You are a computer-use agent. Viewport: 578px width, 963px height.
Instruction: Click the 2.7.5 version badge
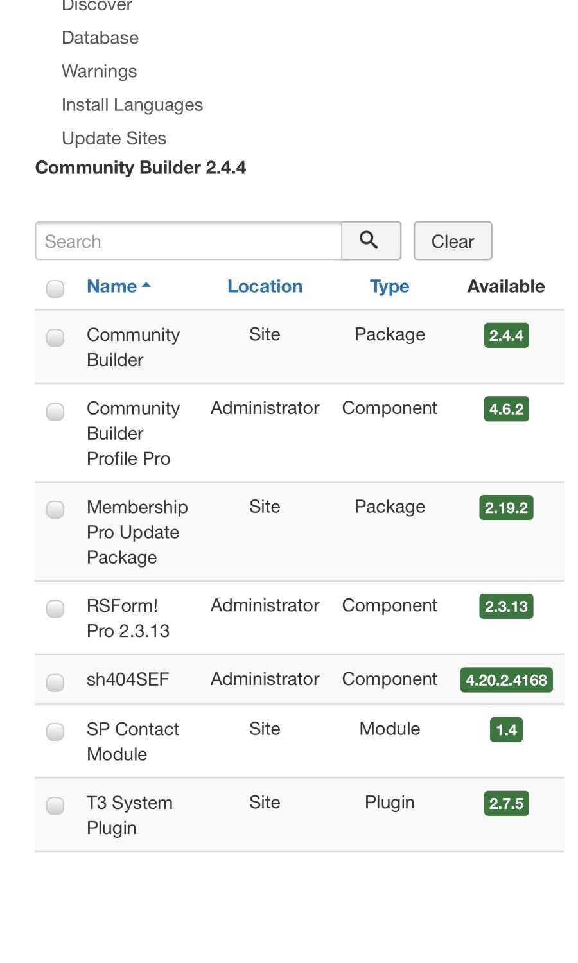[506, 803]
